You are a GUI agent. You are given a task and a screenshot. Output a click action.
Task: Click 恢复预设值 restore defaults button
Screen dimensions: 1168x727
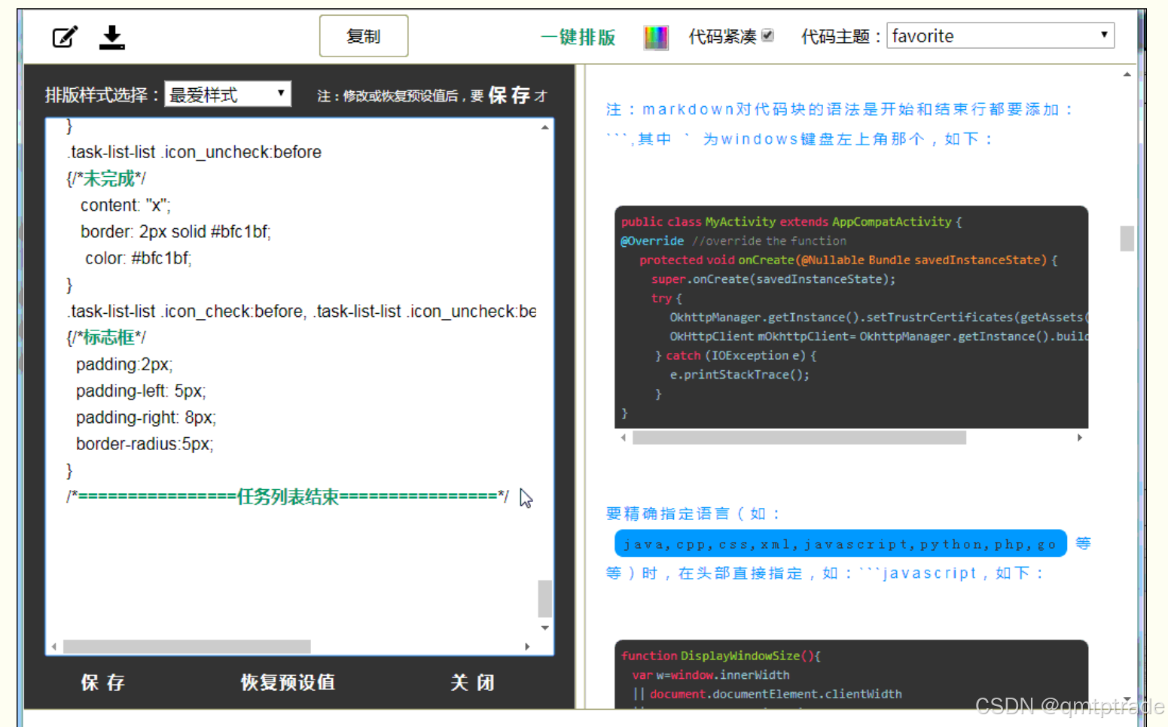point(288,683)
